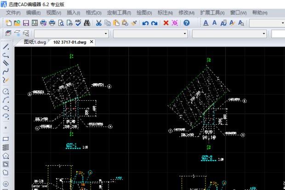Click the spell check ABC icon
This screenshot has height=190, width=285.
coord(78,23)
